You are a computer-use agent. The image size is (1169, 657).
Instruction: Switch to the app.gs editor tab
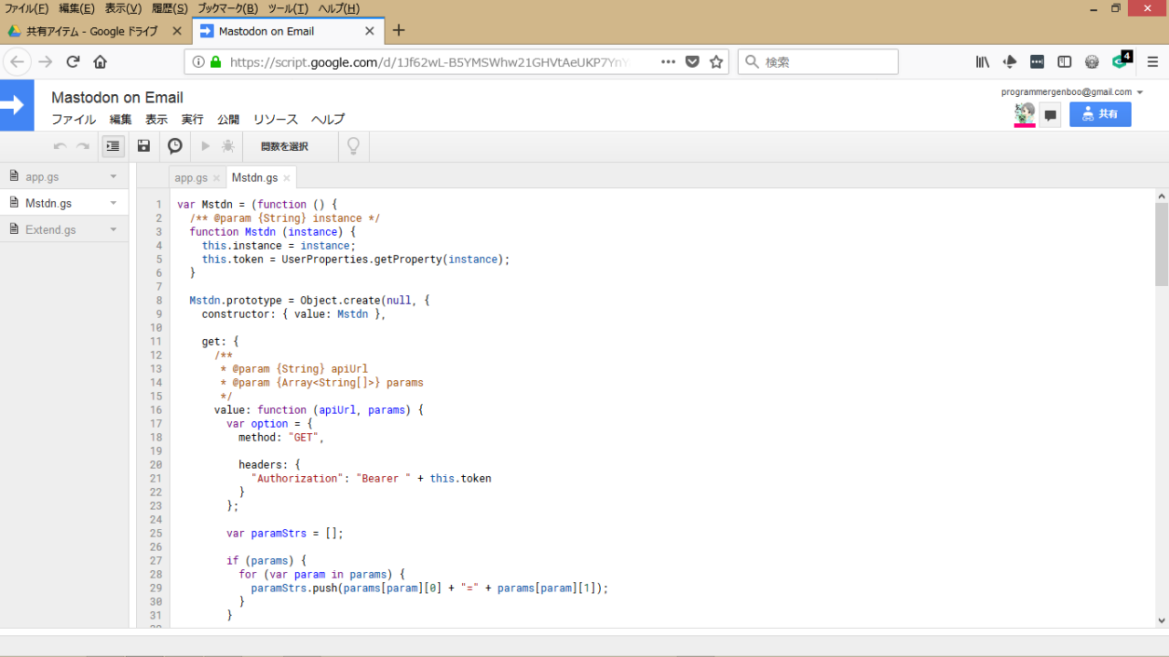click(x=191, y=178)
